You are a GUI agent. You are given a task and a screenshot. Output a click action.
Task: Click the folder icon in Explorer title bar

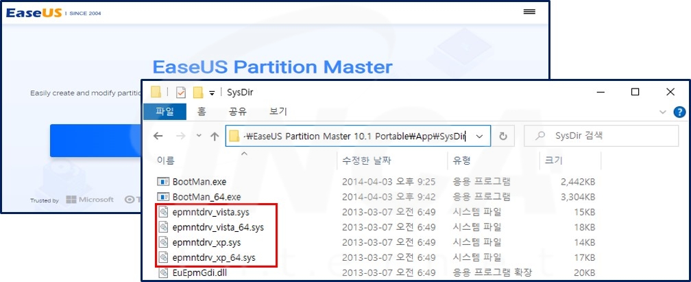tap(156, 92)
